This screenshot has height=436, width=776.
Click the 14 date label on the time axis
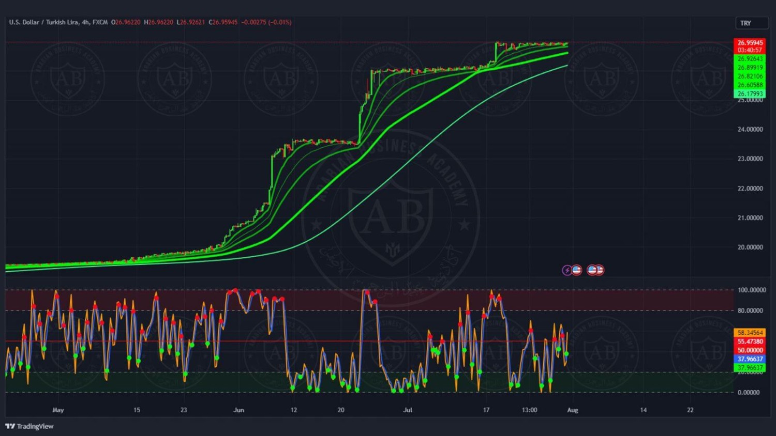(644, 410)
